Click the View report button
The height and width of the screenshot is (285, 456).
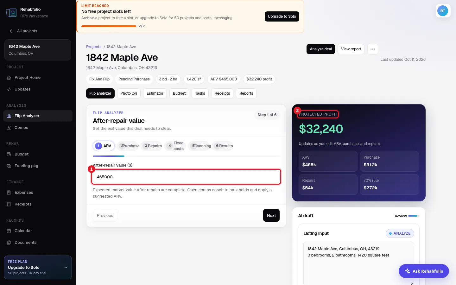click(x=351, y=49)
